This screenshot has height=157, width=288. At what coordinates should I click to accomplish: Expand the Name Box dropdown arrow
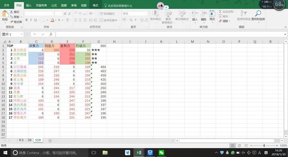tap(22, 34)
